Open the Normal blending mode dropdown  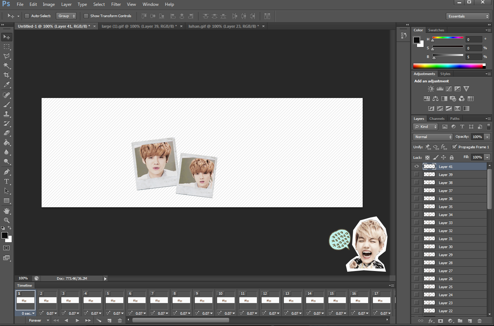click(433, 137)
